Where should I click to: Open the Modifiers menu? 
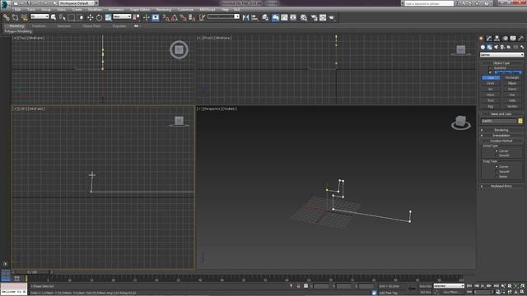[x=95, y=9]
